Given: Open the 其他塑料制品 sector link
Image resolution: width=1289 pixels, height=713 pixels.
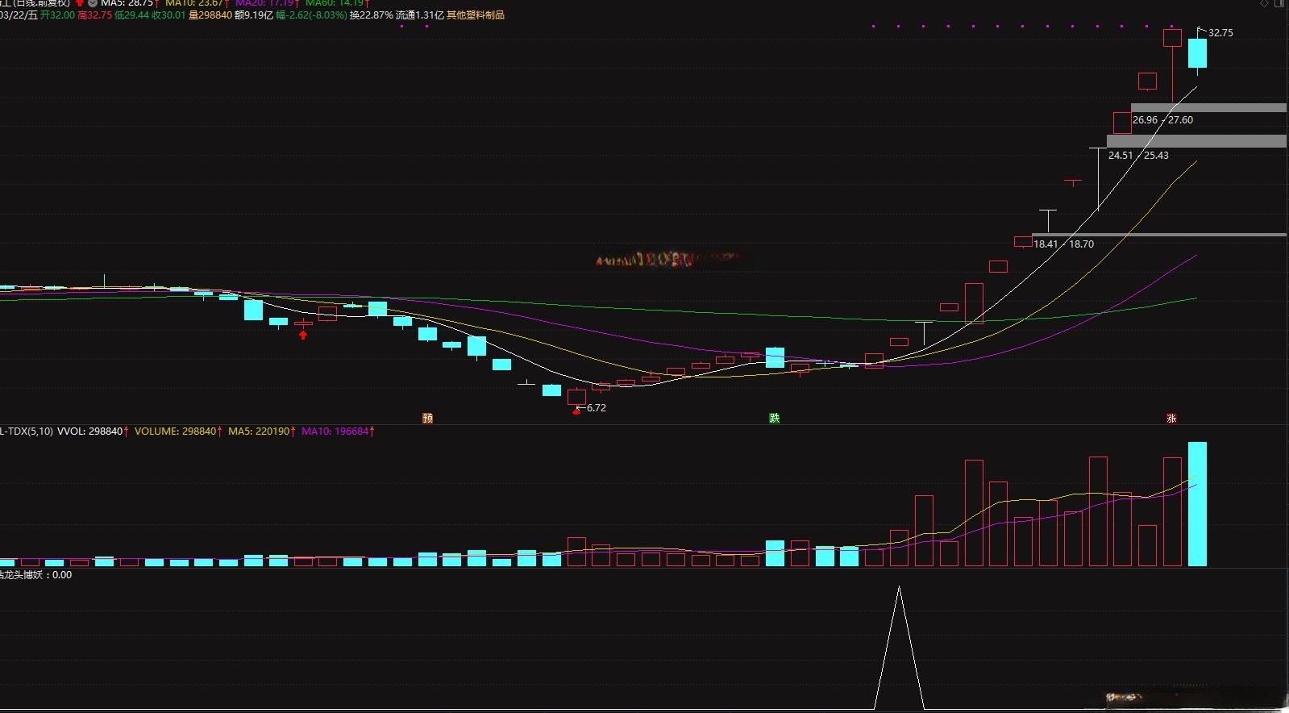Looking at the screenshot, I should (476, 15).
